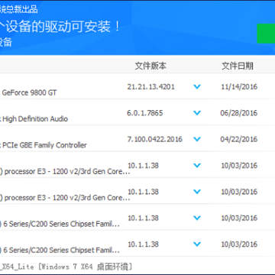Click the Windows 7 X64 桌面环境 status text
Image resolution: width=275 pixels, height=275 pixels.
86,267
